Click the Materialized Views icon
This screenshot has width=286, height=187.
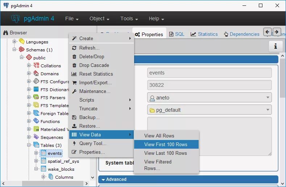36,129
